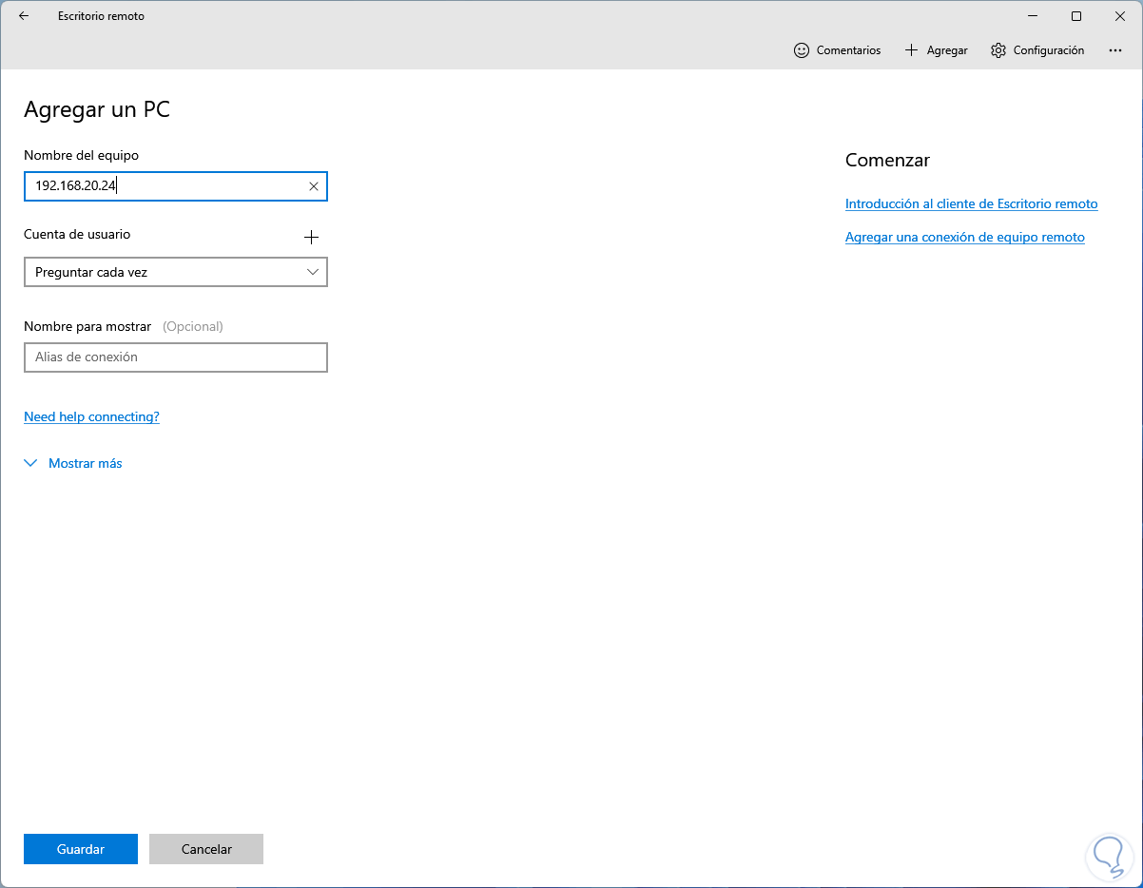This screenshot has width=1143, height=888.
Task: Open Comentarios feedback smiley
Action: [x=837, y=50]
